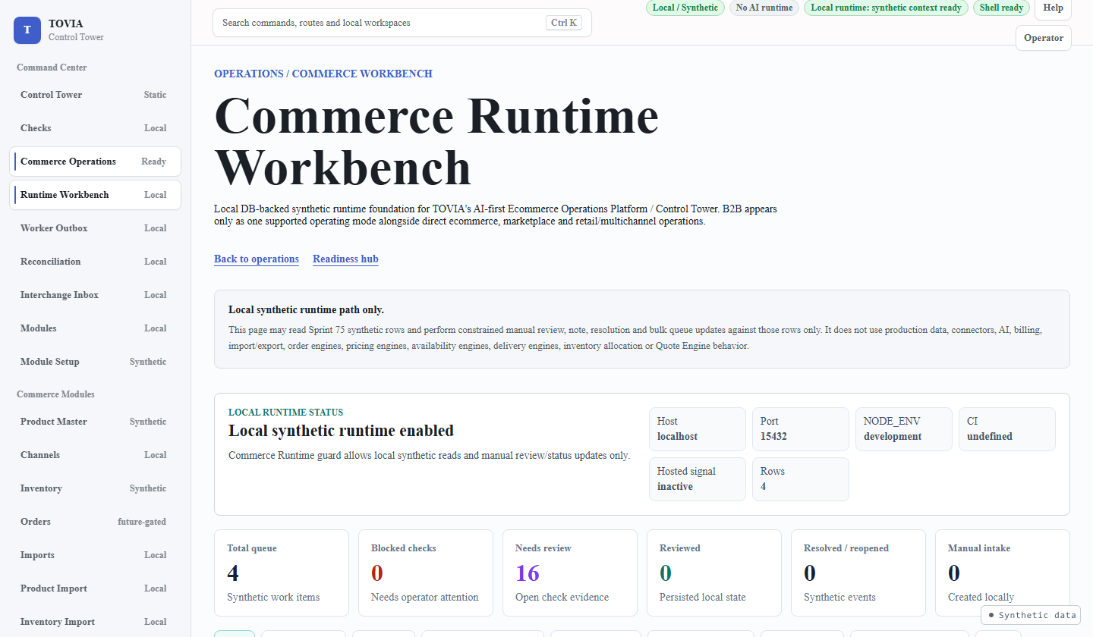
Task: Click the Needs review stat card
Action: click(570, 573)
